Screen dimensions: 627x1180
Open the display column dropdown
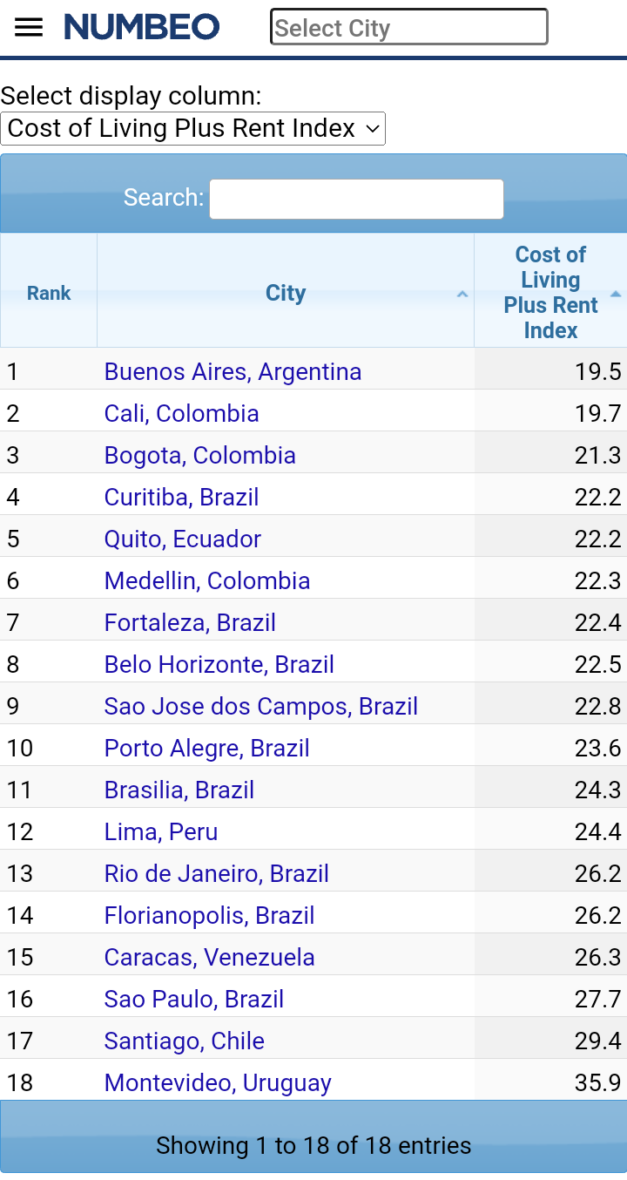pos(193,129)
